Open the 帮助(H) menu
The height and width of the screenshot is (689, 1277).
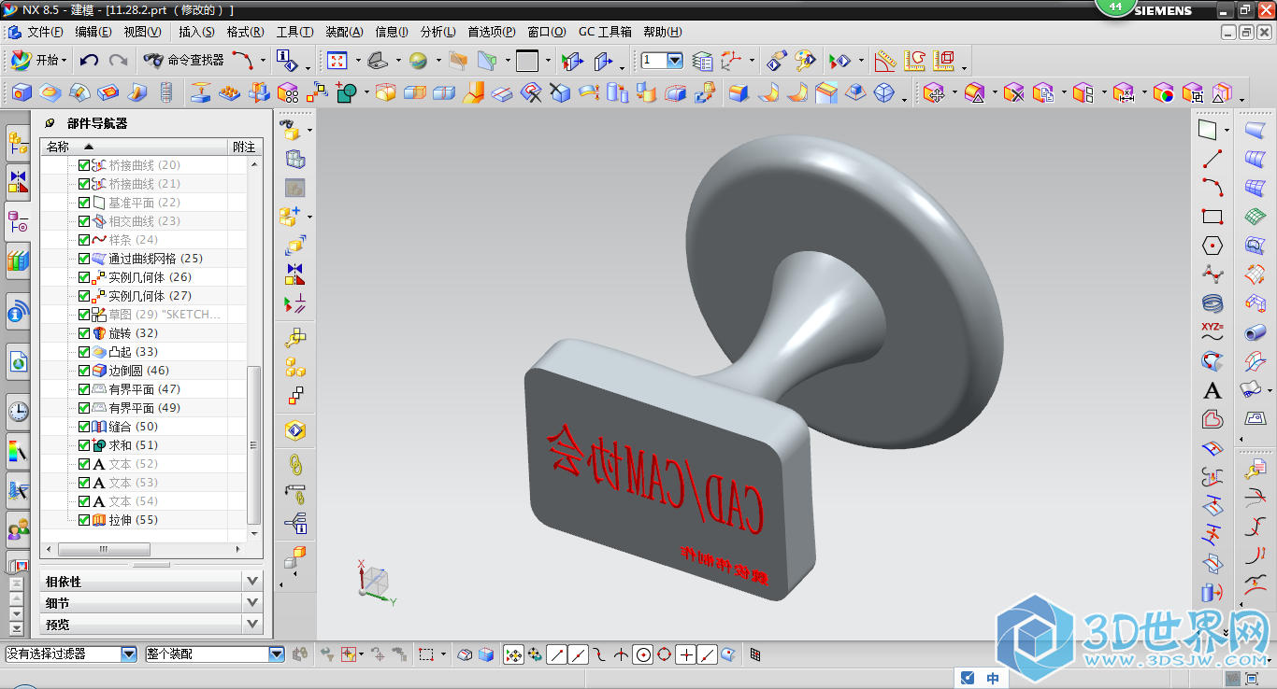tap(662, 32)
